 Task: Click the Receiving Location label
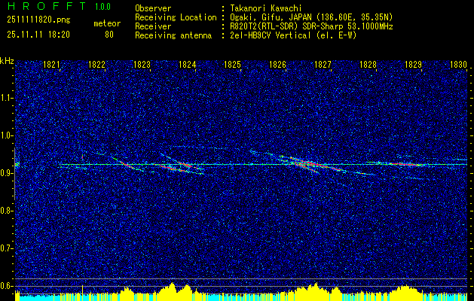pyautogui.click(x=176, y=17)
